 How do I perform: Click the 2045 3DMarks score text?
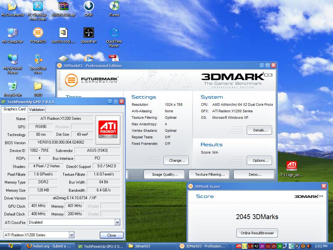(257, 217)
